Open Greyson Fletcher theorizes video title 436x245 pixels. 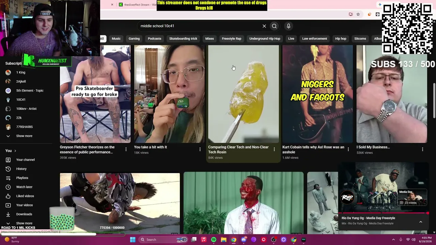pyautogui.click(x=87, y=150)
